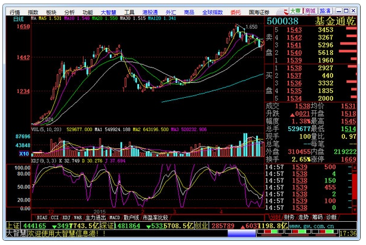Screen dimensions: 366x245
Task: Open the 指数 menu
Action: pyautogui.click(x=33, y=12)
